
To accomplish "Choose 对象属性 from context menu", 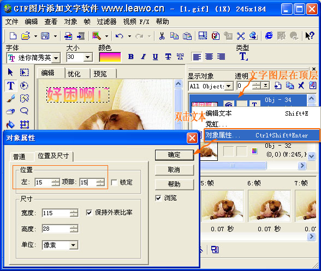I will 262,135.
